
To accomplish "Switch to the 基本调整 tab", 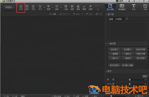I will [110, 7].
